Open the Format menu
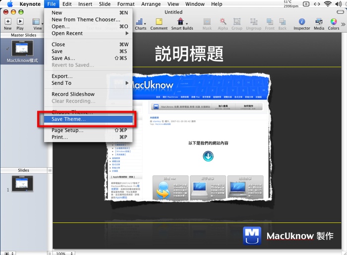The width and height of the screenshot is (347, 255). [126, 4]
